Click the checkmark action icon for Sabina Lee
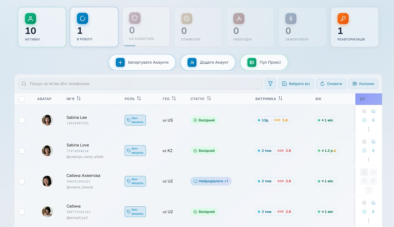The width and height of the screenshot is (394, 227). 364,111
